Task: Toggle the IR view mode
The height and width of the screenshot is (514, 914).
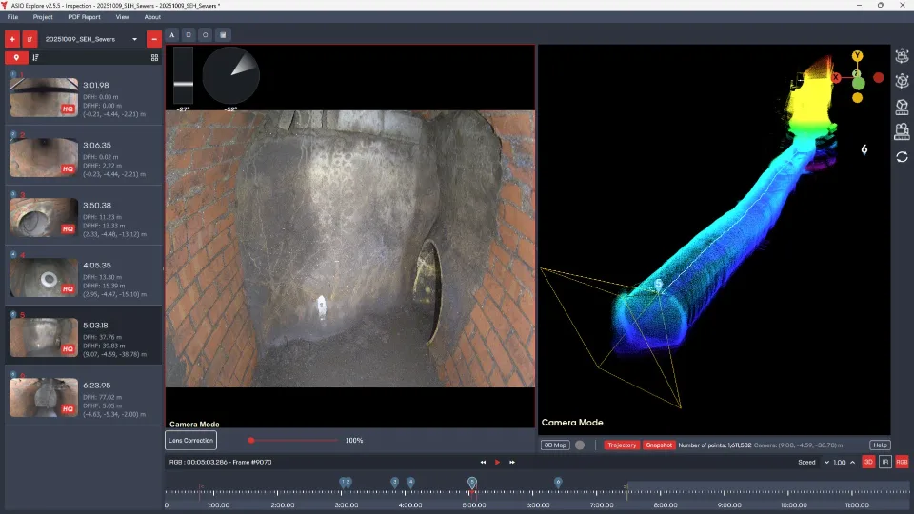Action: click(884, 462)
